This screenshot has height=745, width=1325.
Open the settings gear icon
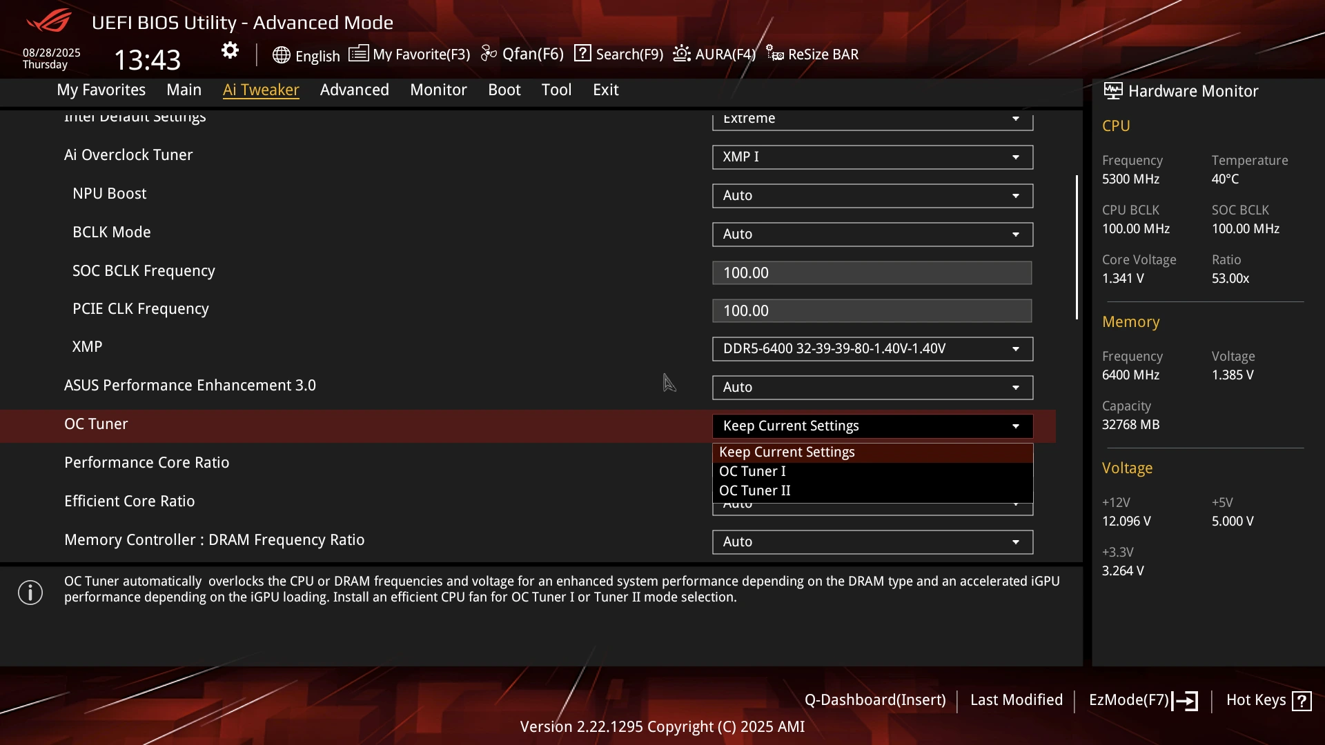pos(230,50)
